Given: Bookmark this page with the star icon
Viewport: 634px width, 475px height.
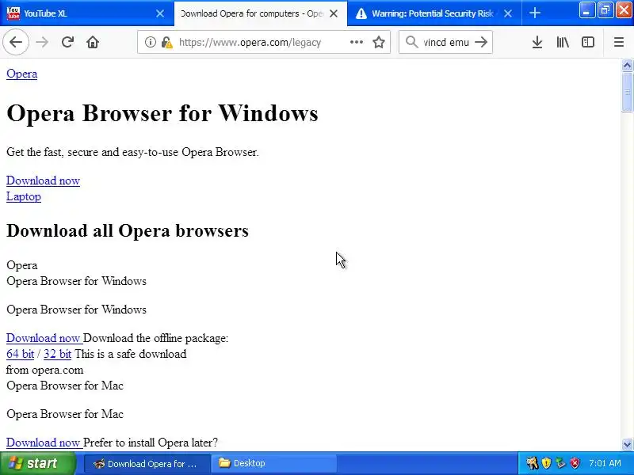Looking at the screenshot, I should 379,42.
